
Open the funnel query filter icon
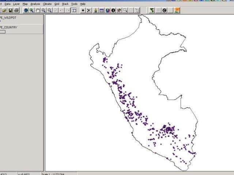pyautogui.click(x=107, y=11)
